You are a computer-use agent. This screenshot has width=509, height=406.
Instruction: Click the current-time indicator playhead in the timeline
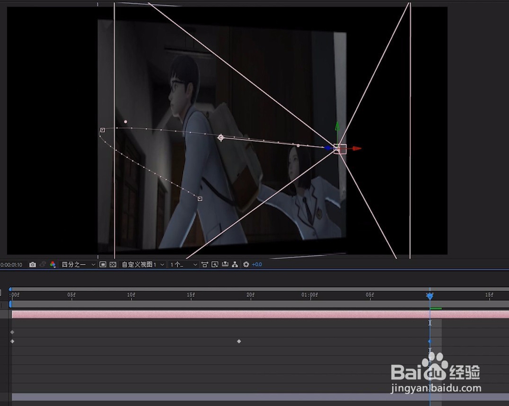(x=430, y=296)
